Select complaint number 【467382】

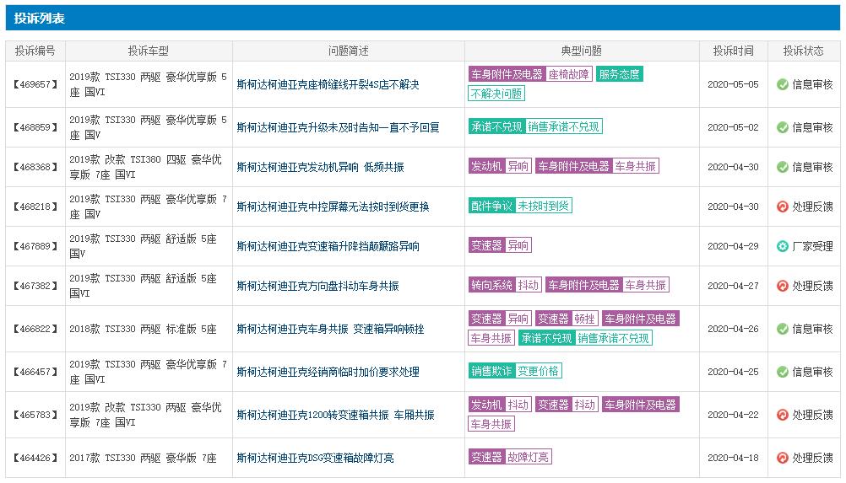point(35,286)
